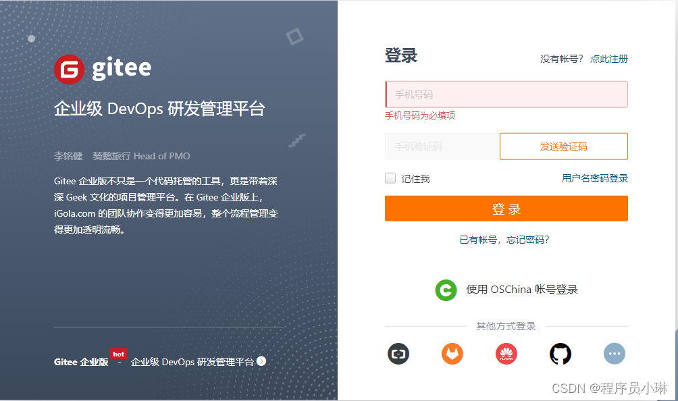
Task: Click the 手机号码 input field
Action: tap(506, 95)
